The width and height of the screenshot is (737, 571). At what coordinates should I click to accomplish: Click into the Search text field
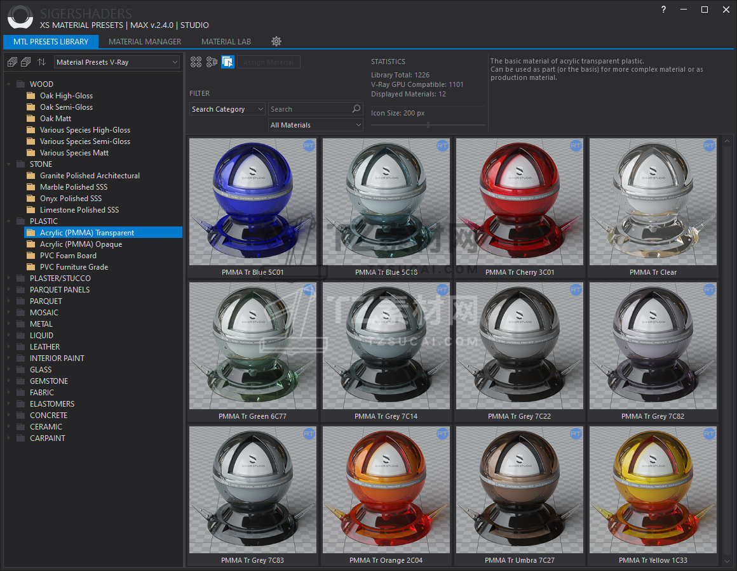310,109
